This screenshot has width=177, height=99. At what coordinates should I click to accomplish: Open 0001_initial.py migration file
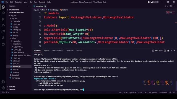click(19, 53)
